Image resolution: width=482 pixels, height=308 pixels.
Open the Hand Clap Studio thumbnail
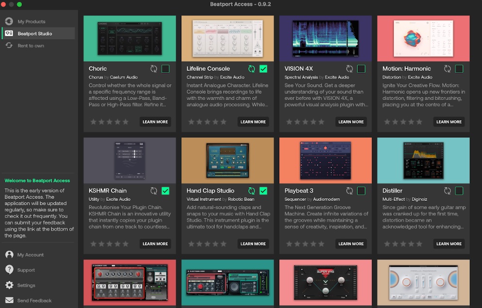pyautogui.click(x=227, y=161)
